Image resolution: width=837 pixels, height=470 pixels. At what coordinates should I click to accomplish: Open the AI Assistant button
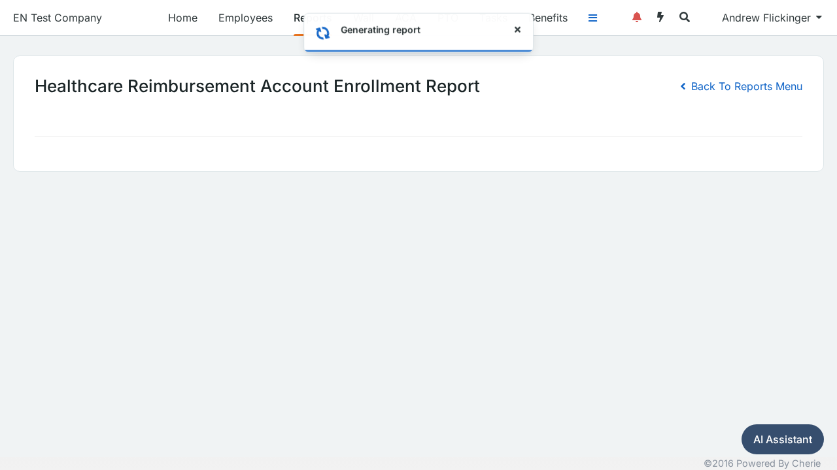(783, 439)
